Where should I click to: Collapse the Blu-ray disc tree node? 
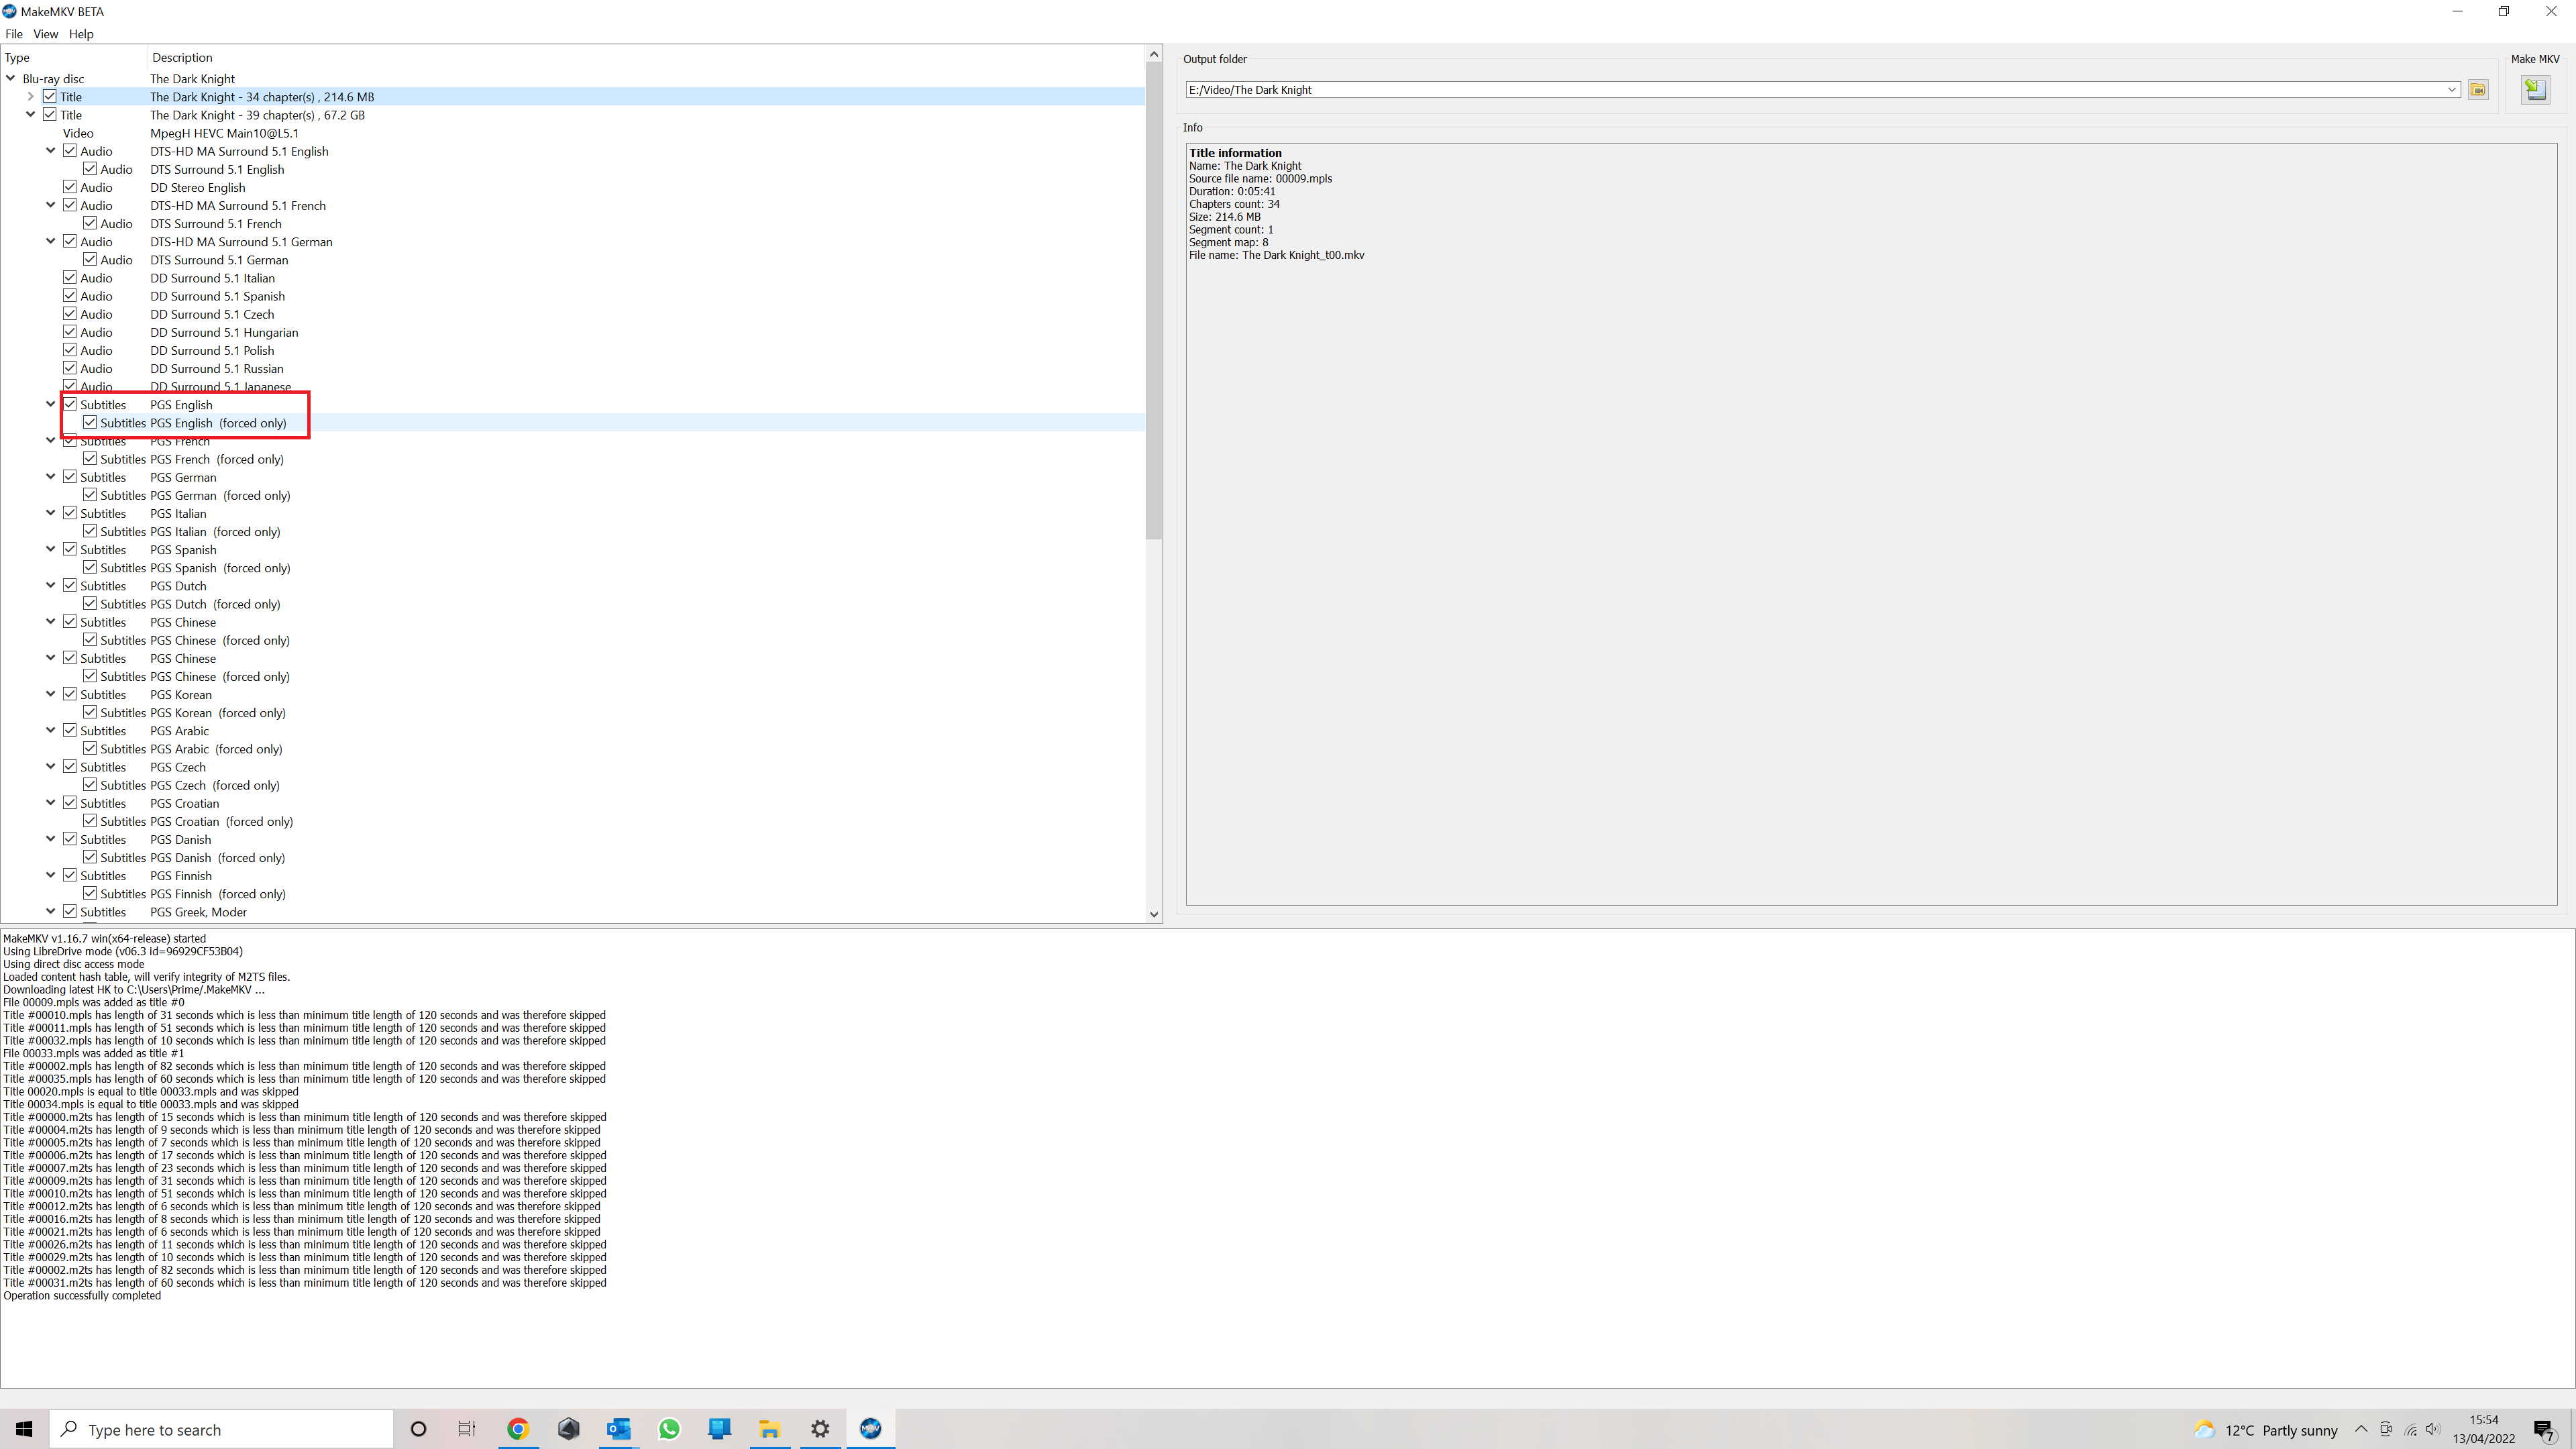click(x=11, y=78)
